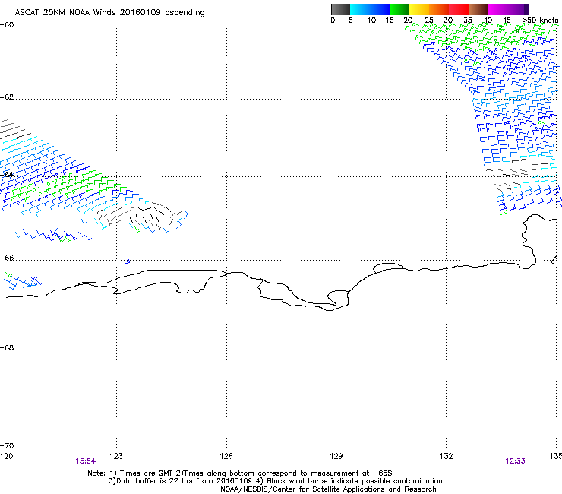This screenshot has height=494, width=562.
Task: Click the -60 latitude axis label
Action: coord(7,25)
